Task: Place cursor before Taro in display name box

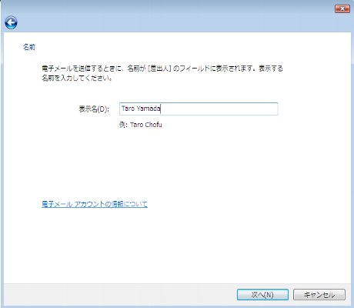Action: click(122, 109)
